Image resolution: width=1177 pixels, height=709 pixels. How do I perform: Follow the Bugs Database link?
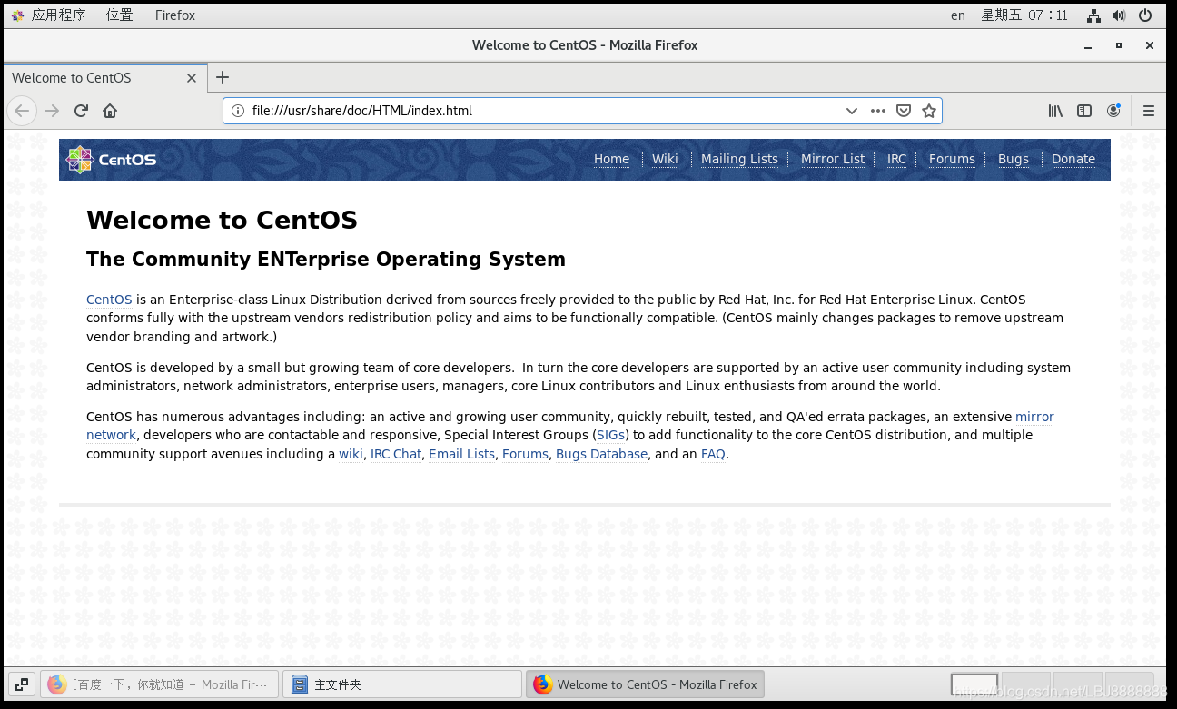click(601, 454)
